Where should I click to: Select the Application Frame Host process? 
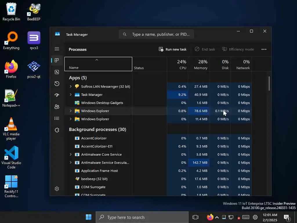(x=158, y=171)
